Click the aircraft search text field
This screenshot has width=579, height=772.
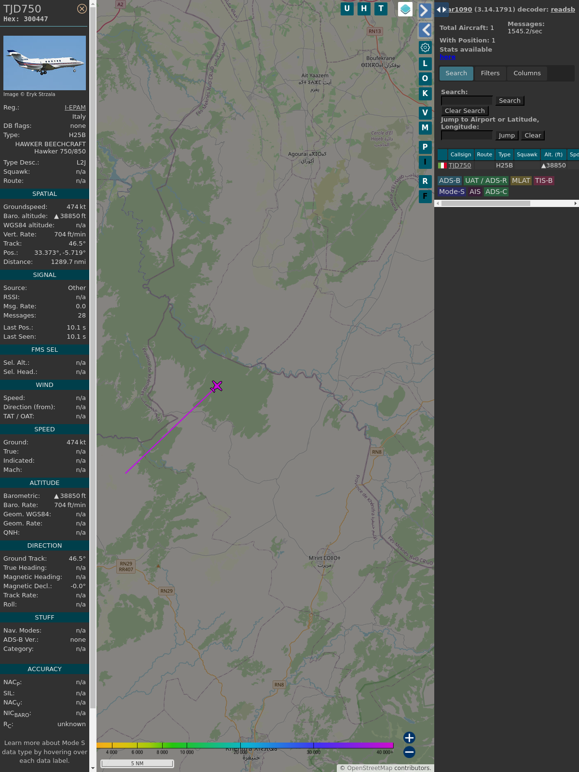click(x=467, y=100)
